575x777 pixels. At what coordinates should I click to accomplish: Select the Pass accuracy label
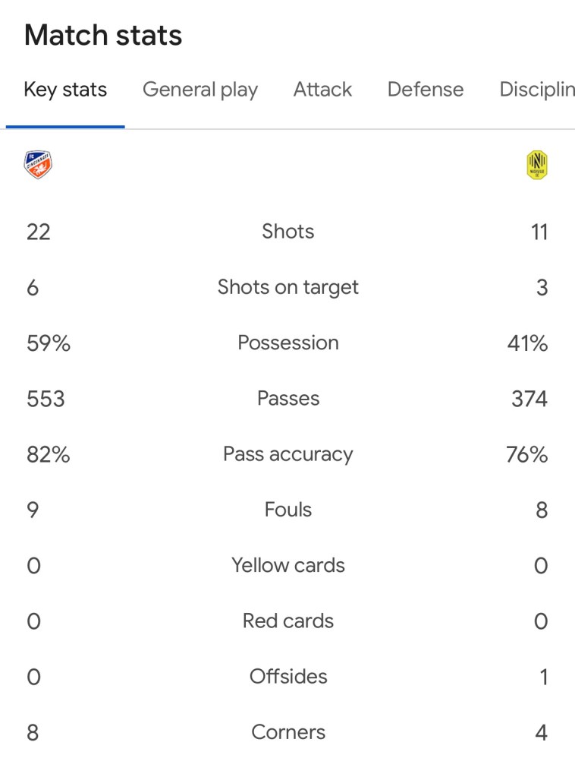click(x=288, y=454)
